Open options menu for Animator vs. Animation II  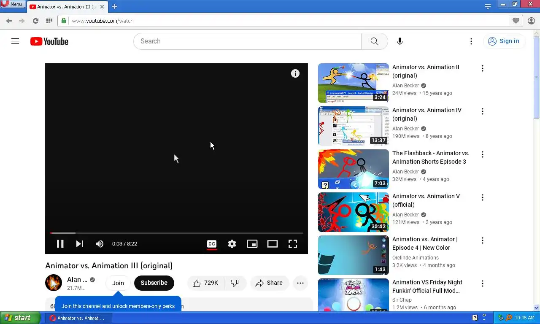pyautogui.click(x=483, y=68)
